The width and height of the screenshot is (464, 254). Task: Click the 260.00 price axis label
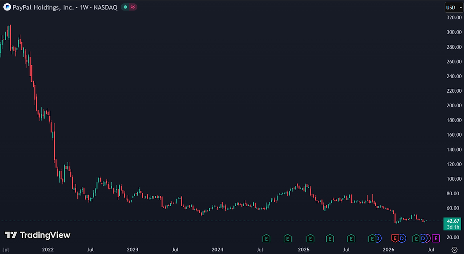454,61
